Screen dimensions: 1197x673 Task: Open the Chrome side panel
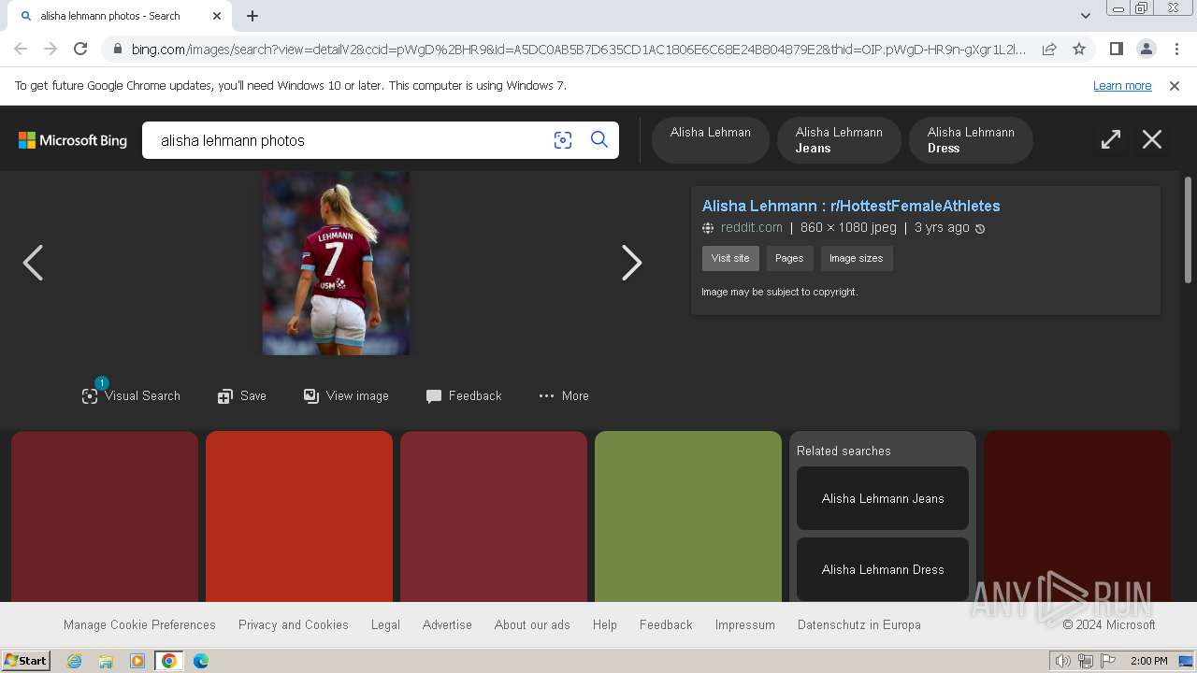tap(1116, 49)
